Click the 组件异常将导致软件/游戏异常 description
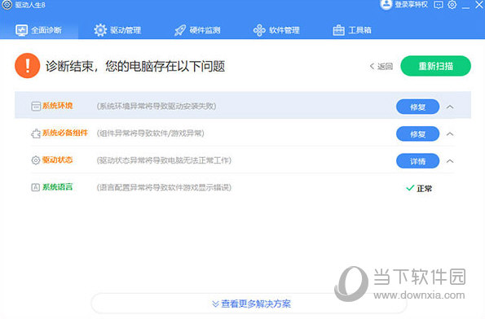The height and width of the screenshot is (319, 485). [x=150, y=133]
